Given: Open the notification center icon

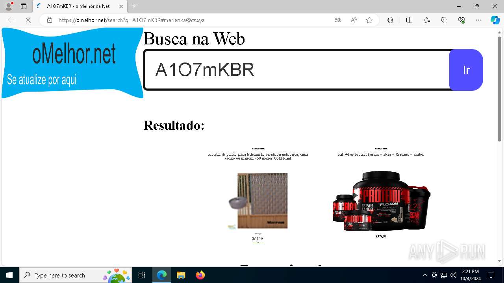Looking at the screenshot, I should click(x=491, y=275).
